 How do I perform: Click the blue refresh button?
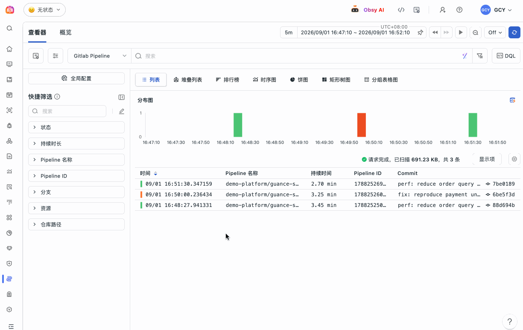click(514, 32)
